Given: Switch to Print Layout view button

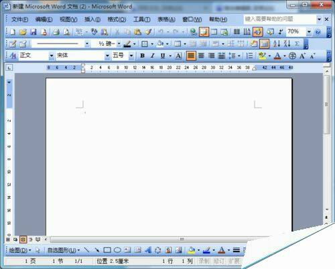Looking at the screenshot, I should (x=23, y=240).
